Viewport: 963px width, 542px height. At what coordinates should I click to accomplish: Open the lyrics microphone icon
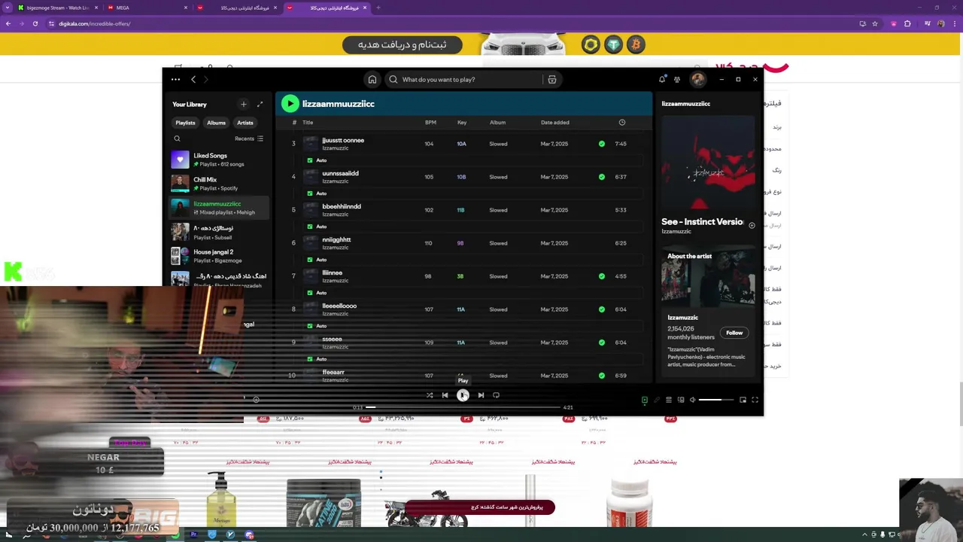[657, 400]
